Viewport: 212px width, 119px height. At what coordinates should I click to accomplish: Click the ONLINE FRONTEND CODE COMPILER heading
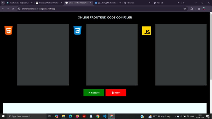105,17
